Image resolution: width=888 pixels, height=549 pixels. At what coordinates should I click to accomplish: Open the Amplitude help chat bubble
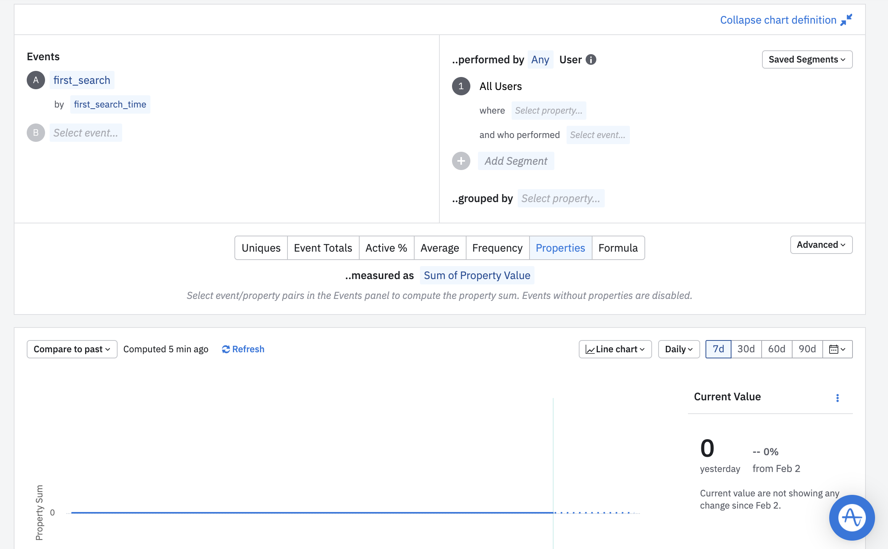[851, 517]
